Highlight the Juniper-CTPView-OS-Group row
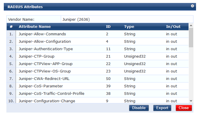202x114 pixels. tap(45, 71)
